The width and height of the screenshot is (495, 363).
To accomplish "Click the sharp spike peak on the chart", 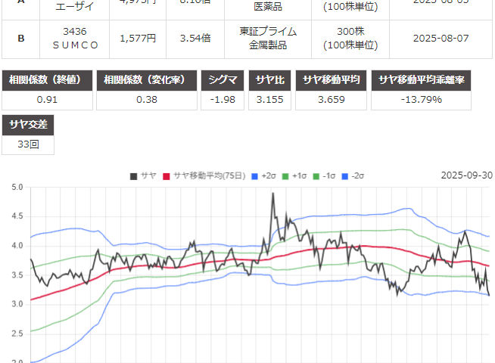I will (272, 194).
